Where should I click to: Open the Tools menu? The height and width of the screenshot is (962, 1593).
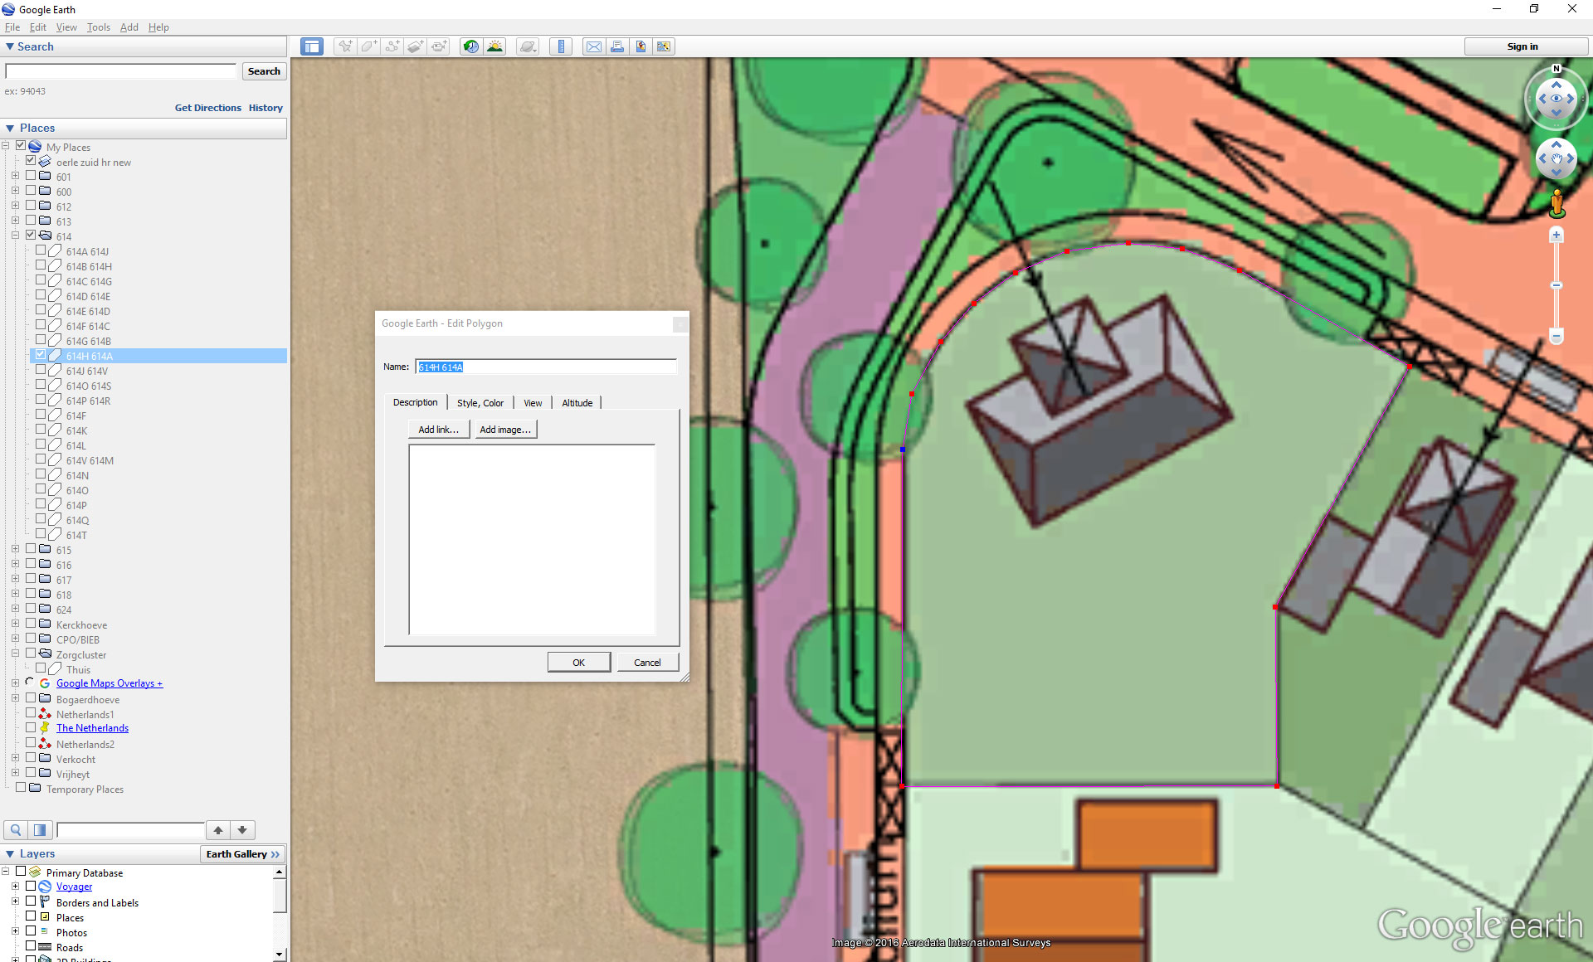(x=98, y=27)
